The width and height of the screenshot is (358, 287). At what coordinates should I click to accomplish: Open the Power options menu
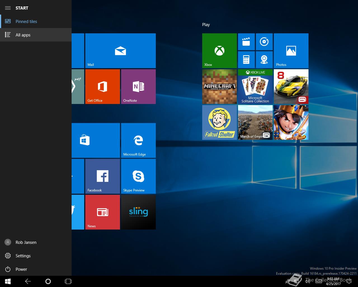pos(36,269)
